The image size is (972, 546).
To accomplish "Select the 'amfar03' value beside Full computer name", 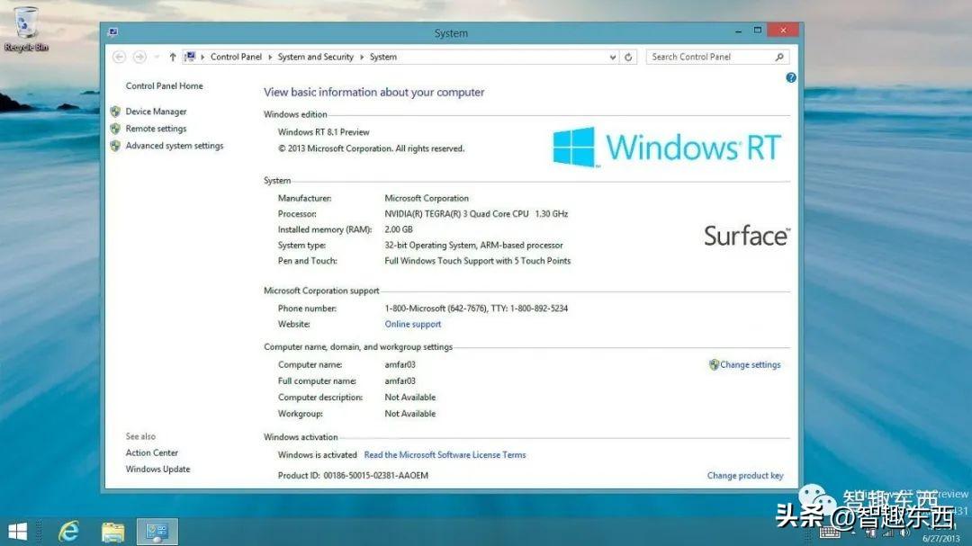I will [400, 381].
